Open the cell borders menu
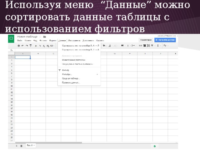200x150 pixels. pyautogui.click(x=110, y=46)
